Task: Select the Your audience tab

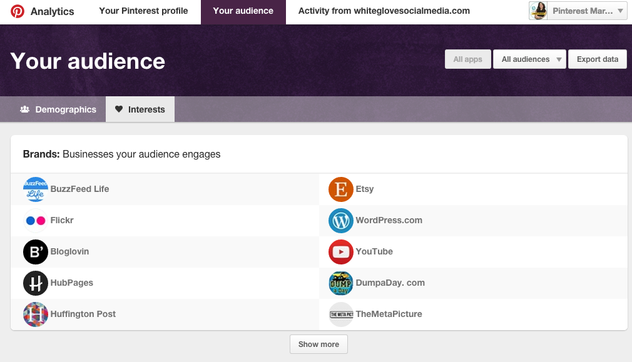Action: coord(243,11)
